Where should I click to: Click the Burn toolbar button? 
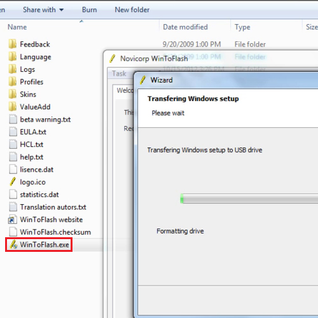[x=90, y=10]
